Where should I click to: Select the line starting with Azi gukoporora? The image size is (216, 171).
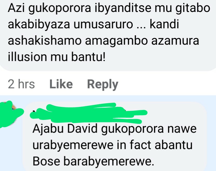pyautogui.click(x=109, y=8)
